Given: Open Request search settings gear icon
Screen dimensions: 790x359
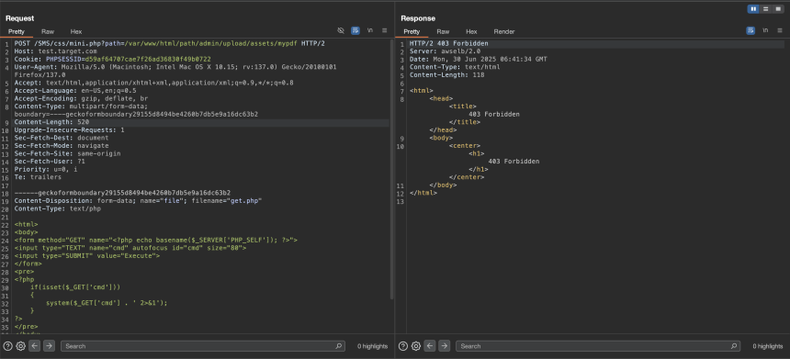Looking at the screenshot, I should click(20, 346).
